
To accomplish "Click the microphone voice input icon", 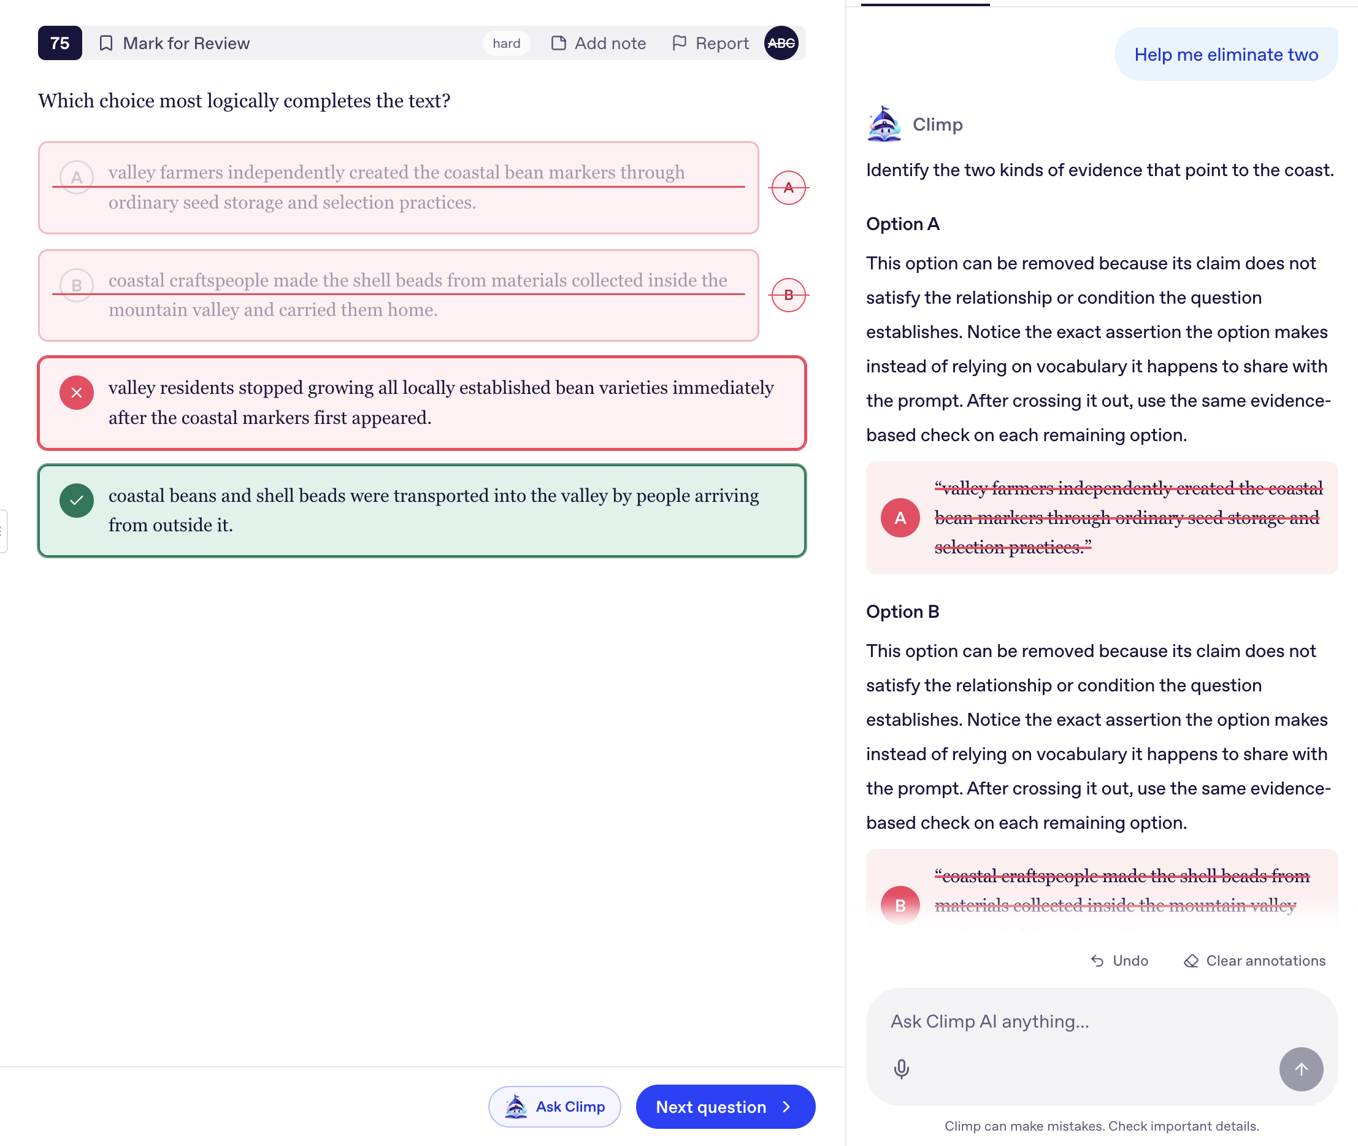I will [x=901, y=1069].
